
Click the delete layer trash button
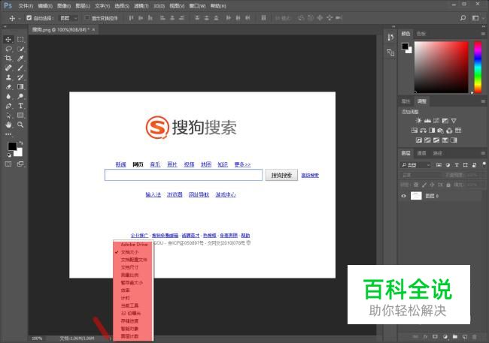475,337
